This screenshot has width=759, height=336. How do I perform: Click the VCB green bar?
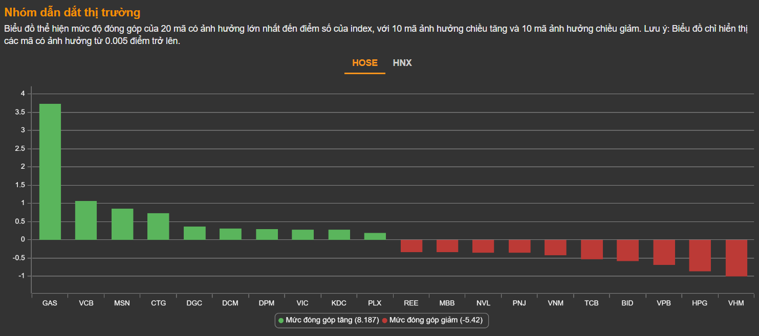tap(86, 220)
